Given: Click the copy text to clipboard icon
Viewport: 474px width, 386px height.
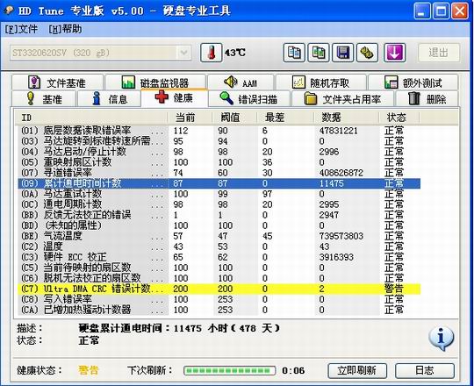Looking at the screenshot, I should click(294, 53).
